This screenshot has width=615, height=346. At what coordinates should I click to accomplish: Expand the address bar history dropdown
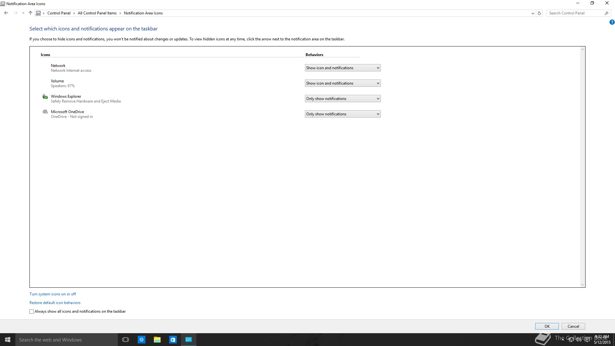point(533,13)
